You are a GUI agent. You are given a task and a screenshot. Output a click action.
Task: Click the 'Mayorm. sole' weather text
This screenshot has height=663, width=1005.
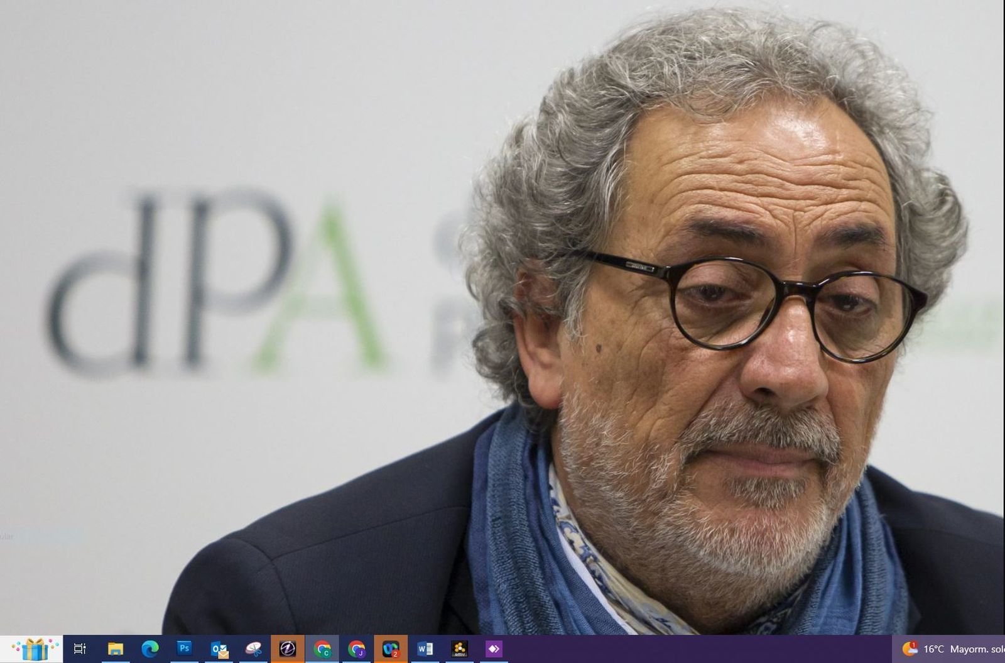[977, 649]
